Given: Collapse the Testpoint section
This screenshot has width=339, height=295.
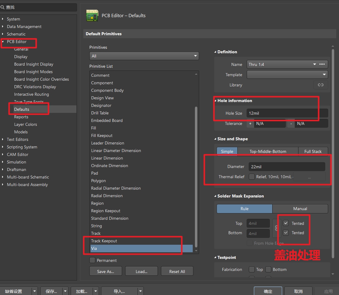Looking at the screenshot, I should [215, 257].
